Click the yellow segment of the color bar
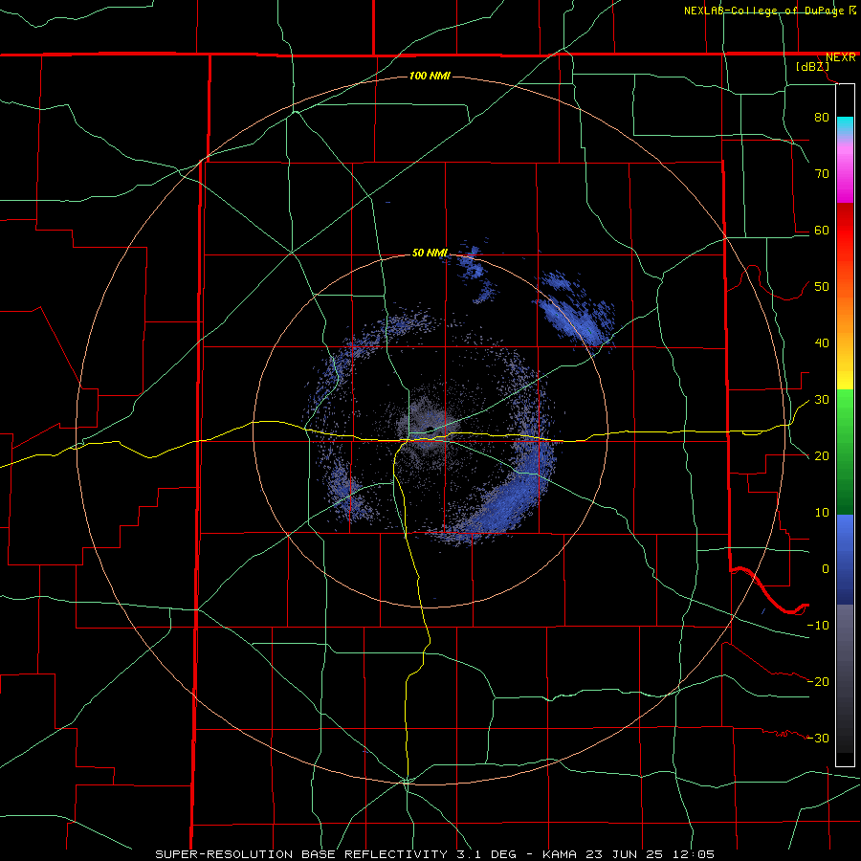861x861 pixels. pos(845,373)
